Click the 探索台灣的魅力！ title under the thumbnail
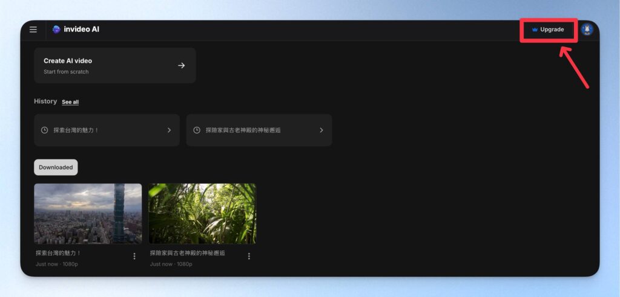 coord(58,253)
